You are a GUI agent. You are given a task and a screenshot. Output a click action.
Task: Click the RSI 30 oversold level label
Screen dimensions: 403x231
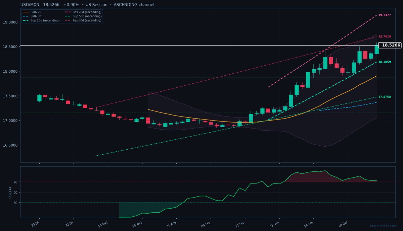(x=16, y=203)
